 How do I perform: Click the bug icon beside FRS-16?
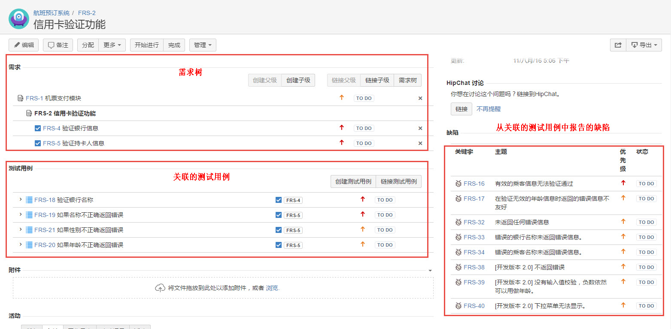(x=458, y=184)
